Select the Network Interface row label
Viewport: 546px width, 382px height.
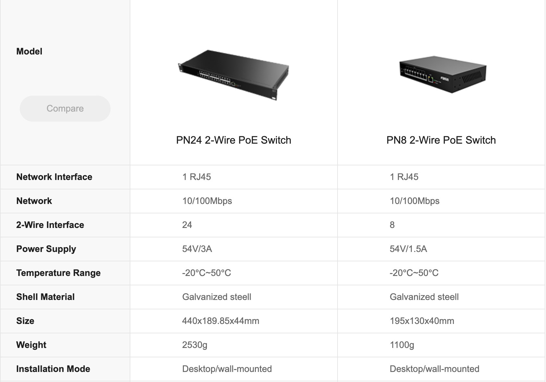(x=54, y=177)
